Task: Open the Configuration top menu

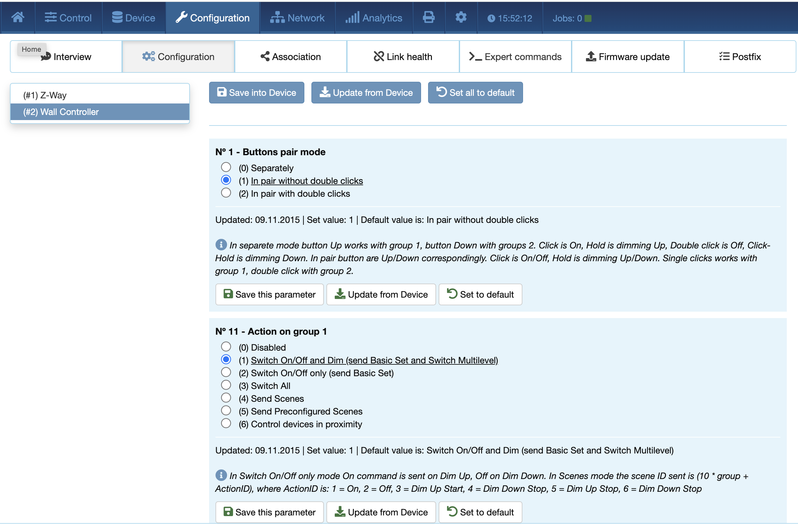Action: click(x=213, y=18)
